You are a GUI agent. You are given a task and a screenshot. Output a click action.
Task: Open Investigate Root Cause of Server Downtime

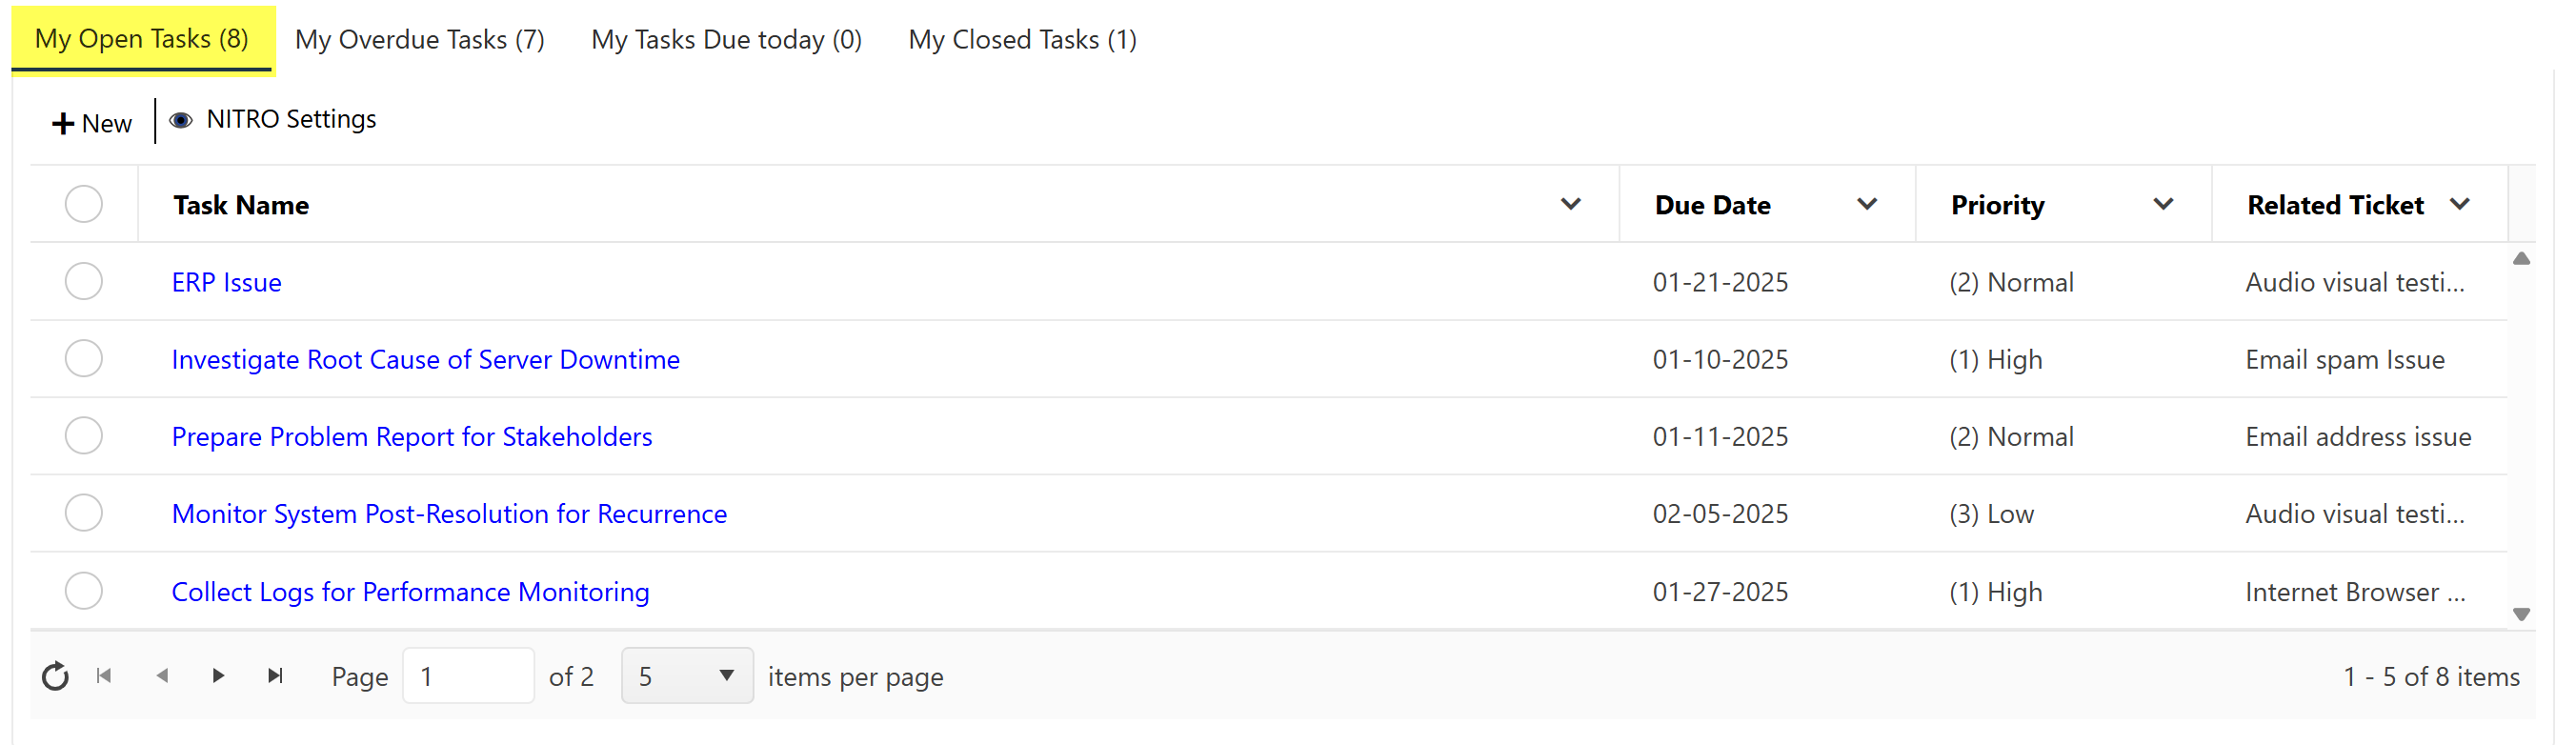425,360
